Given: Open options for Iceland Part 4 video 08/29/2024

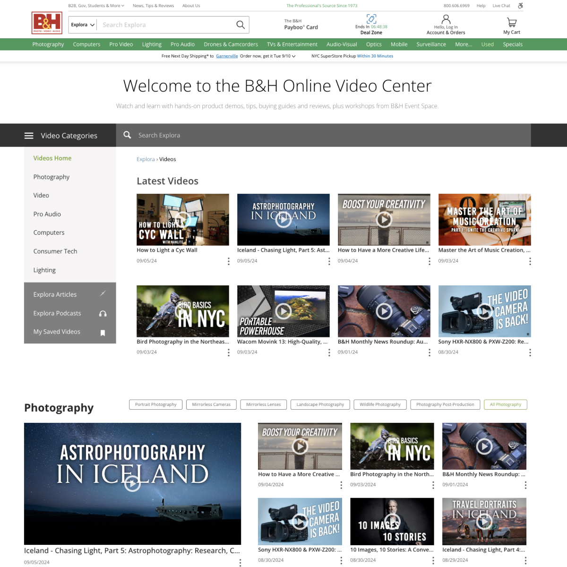Looking at the screenshot, I should coord(525,560).
